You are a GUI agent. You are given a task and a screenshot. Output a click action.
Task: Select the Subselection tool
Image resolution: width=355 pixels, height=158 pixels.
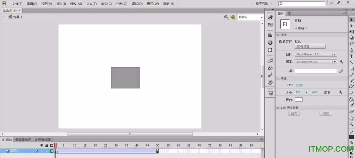(x=351, y=26)
